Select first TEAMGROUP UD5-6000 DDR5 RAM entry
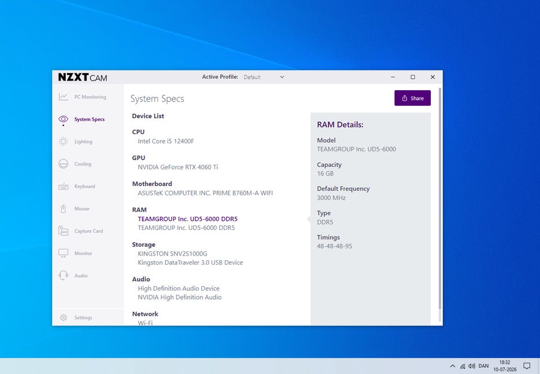 point(188,219)
